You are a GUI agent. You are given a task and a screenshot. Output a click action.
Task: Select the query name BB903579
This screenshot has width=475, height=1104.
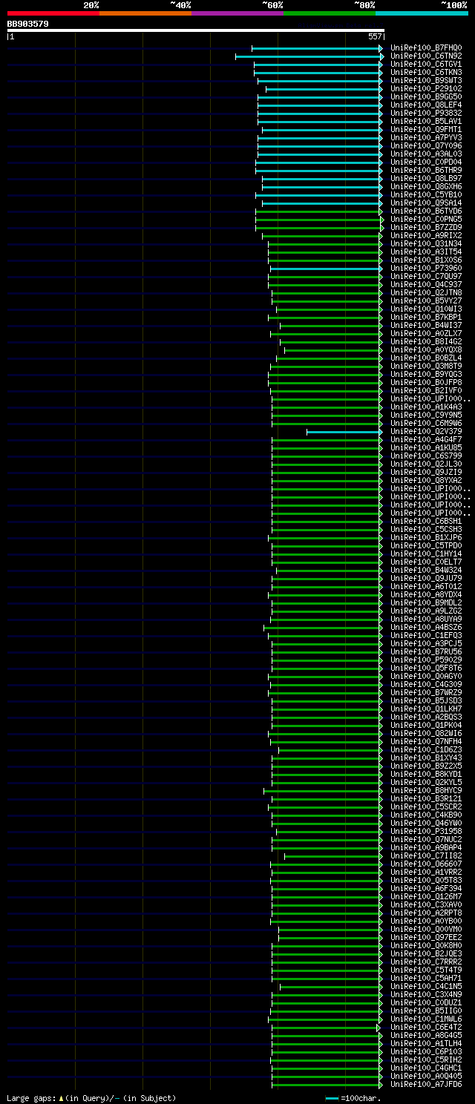[28, 24]
